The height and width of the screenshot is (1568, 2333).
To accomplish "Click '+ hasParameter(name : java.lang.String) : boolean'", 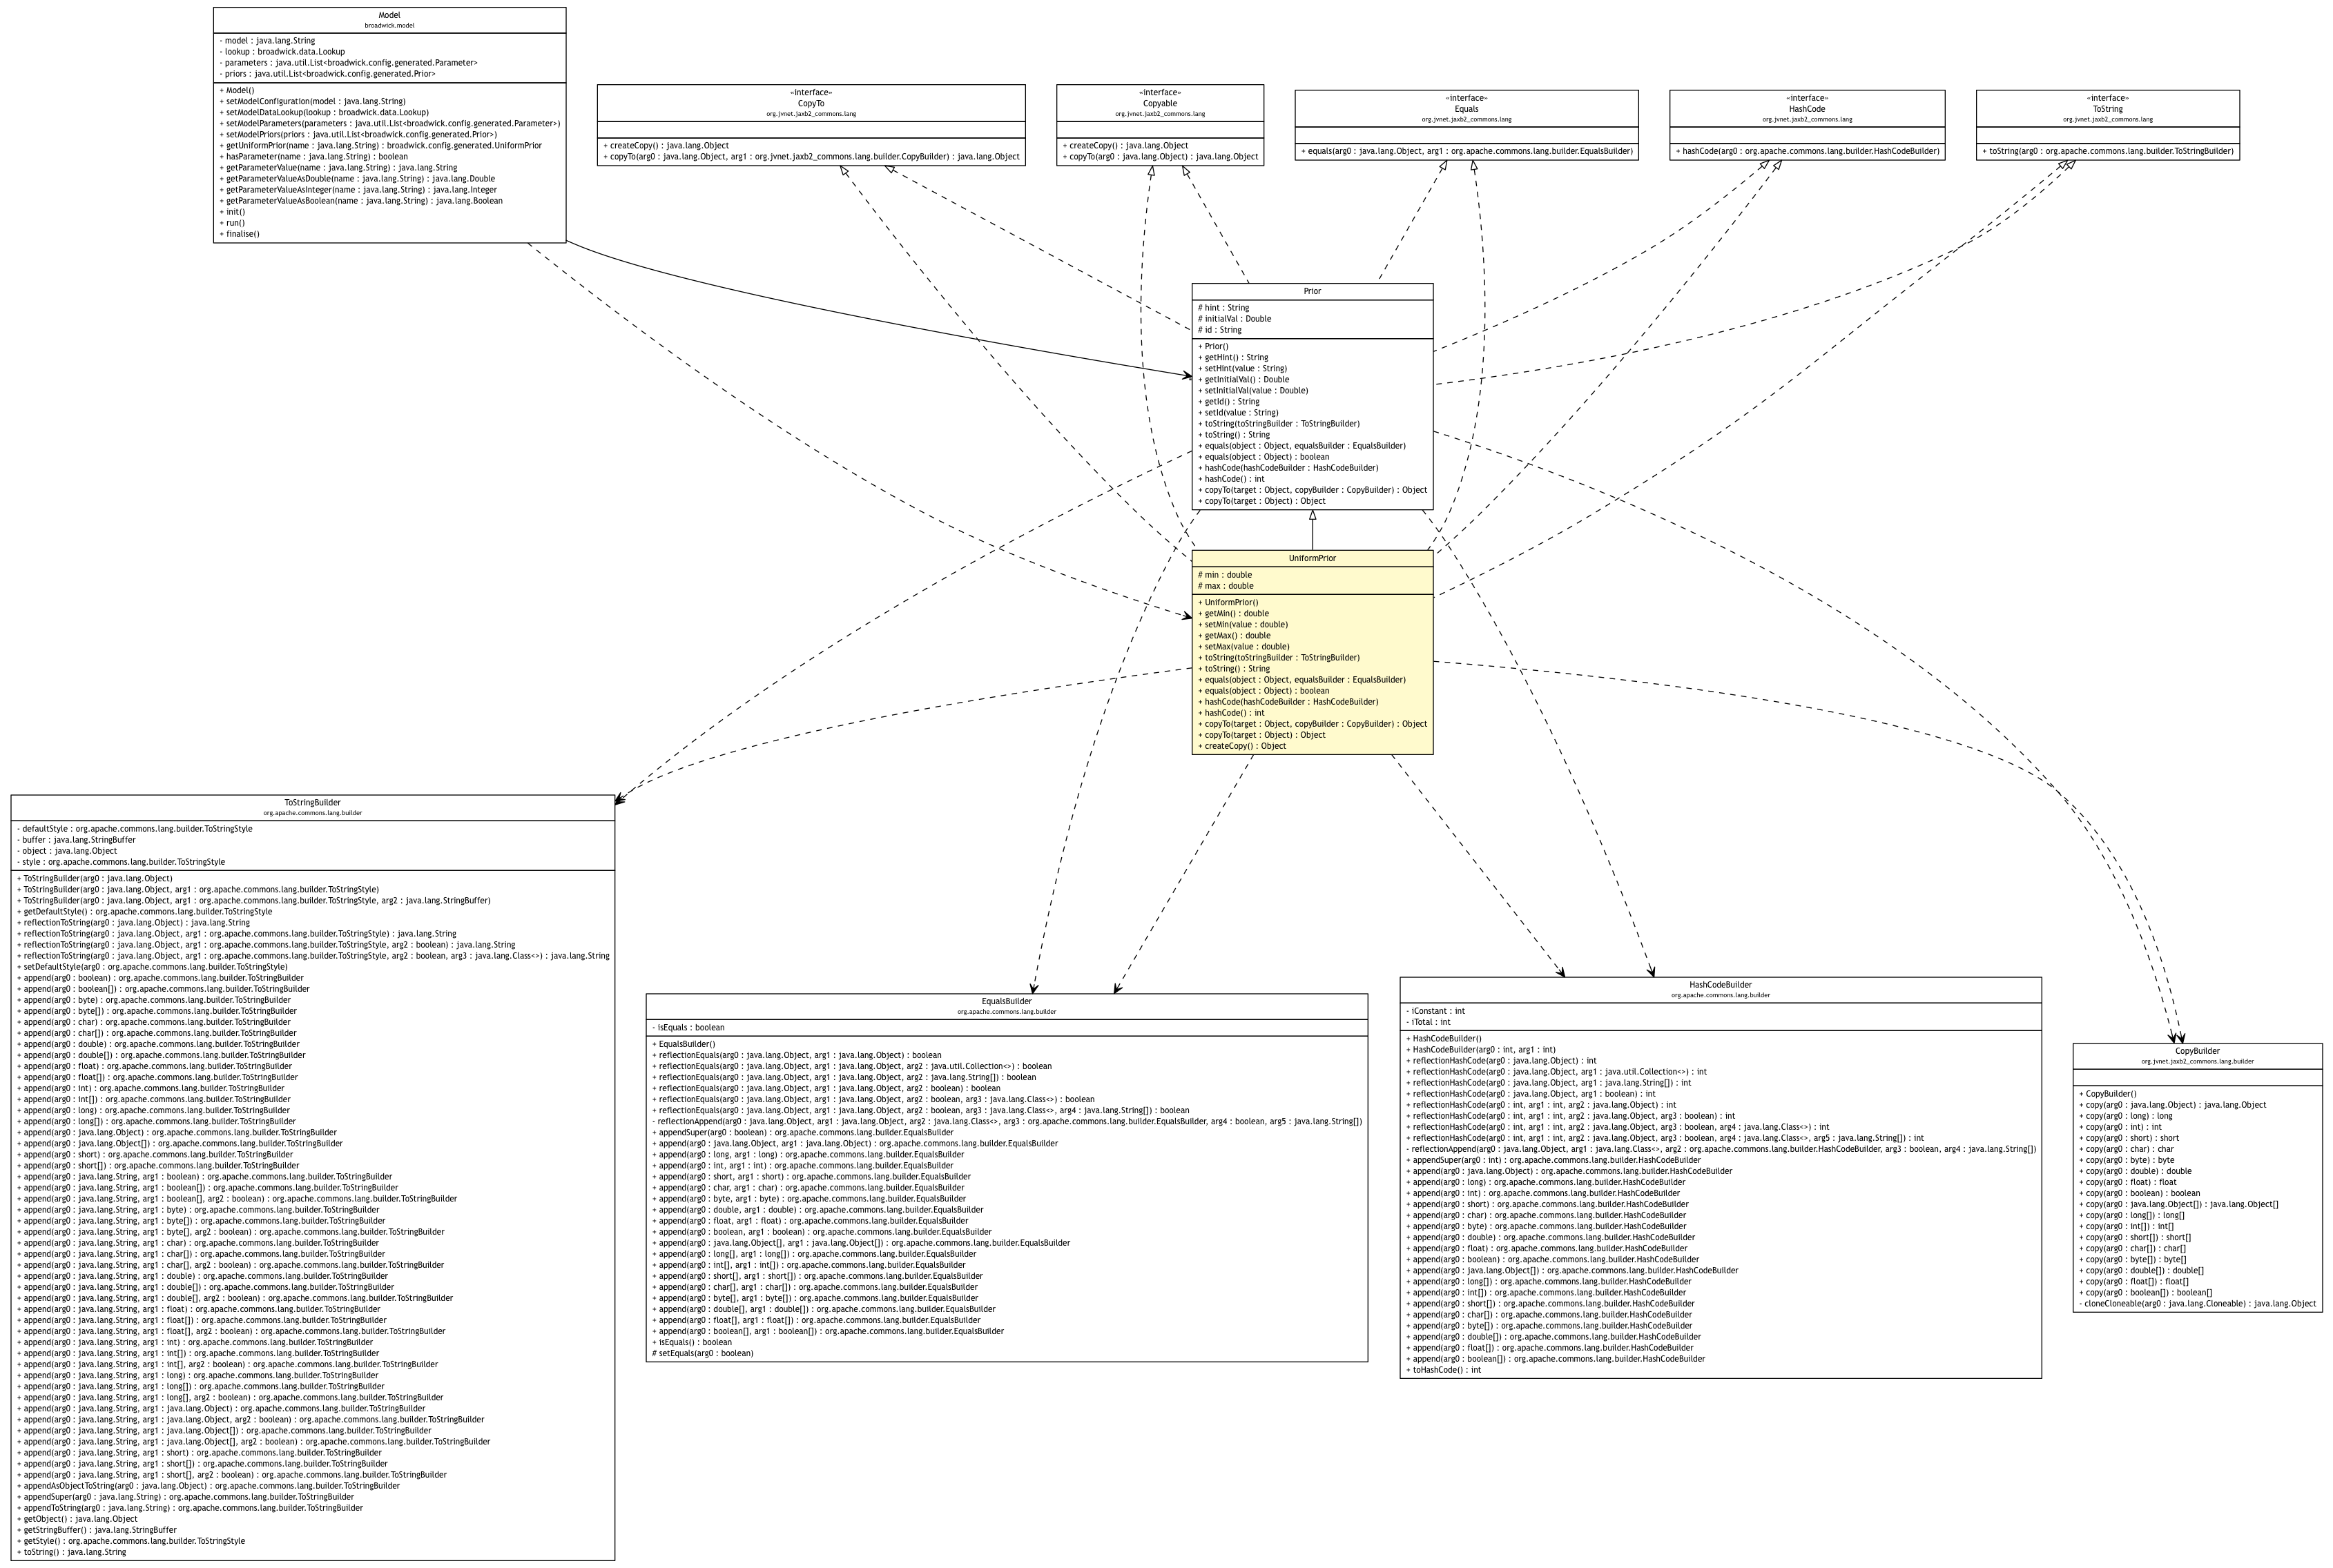I will pos(313,157).
